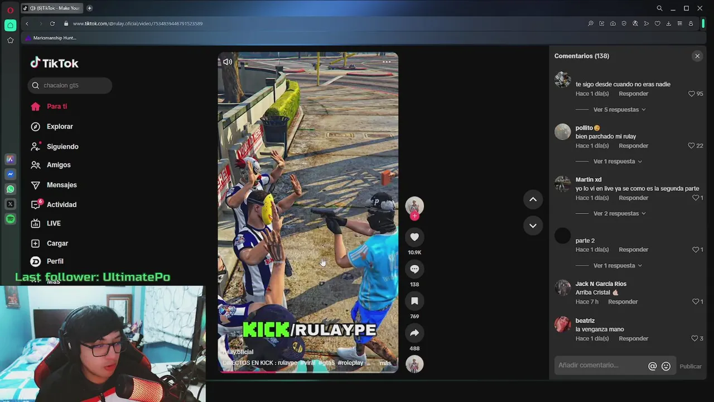Open the Marksmanship Hunt bookmark
The image size is (714, 402).
(x=50, y=38)
